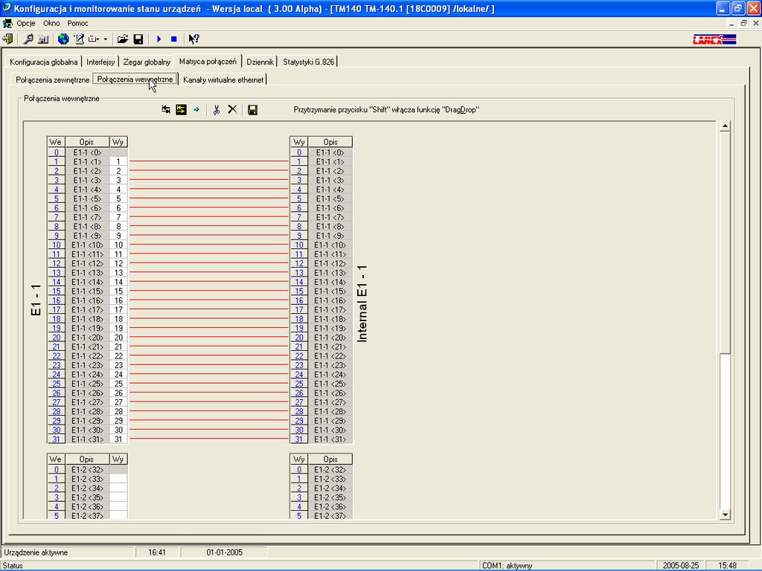The height and width of the screenshot is (571, 762).
Task: Click the Wy cell of left row E1-1 <12>
Action: pos(118,263)
